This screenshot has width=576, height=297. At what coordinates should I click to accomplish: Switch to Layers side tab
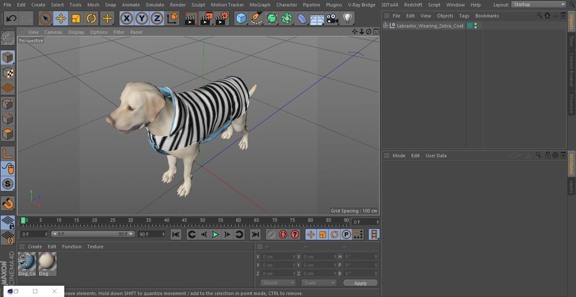(x=571, y=187)
